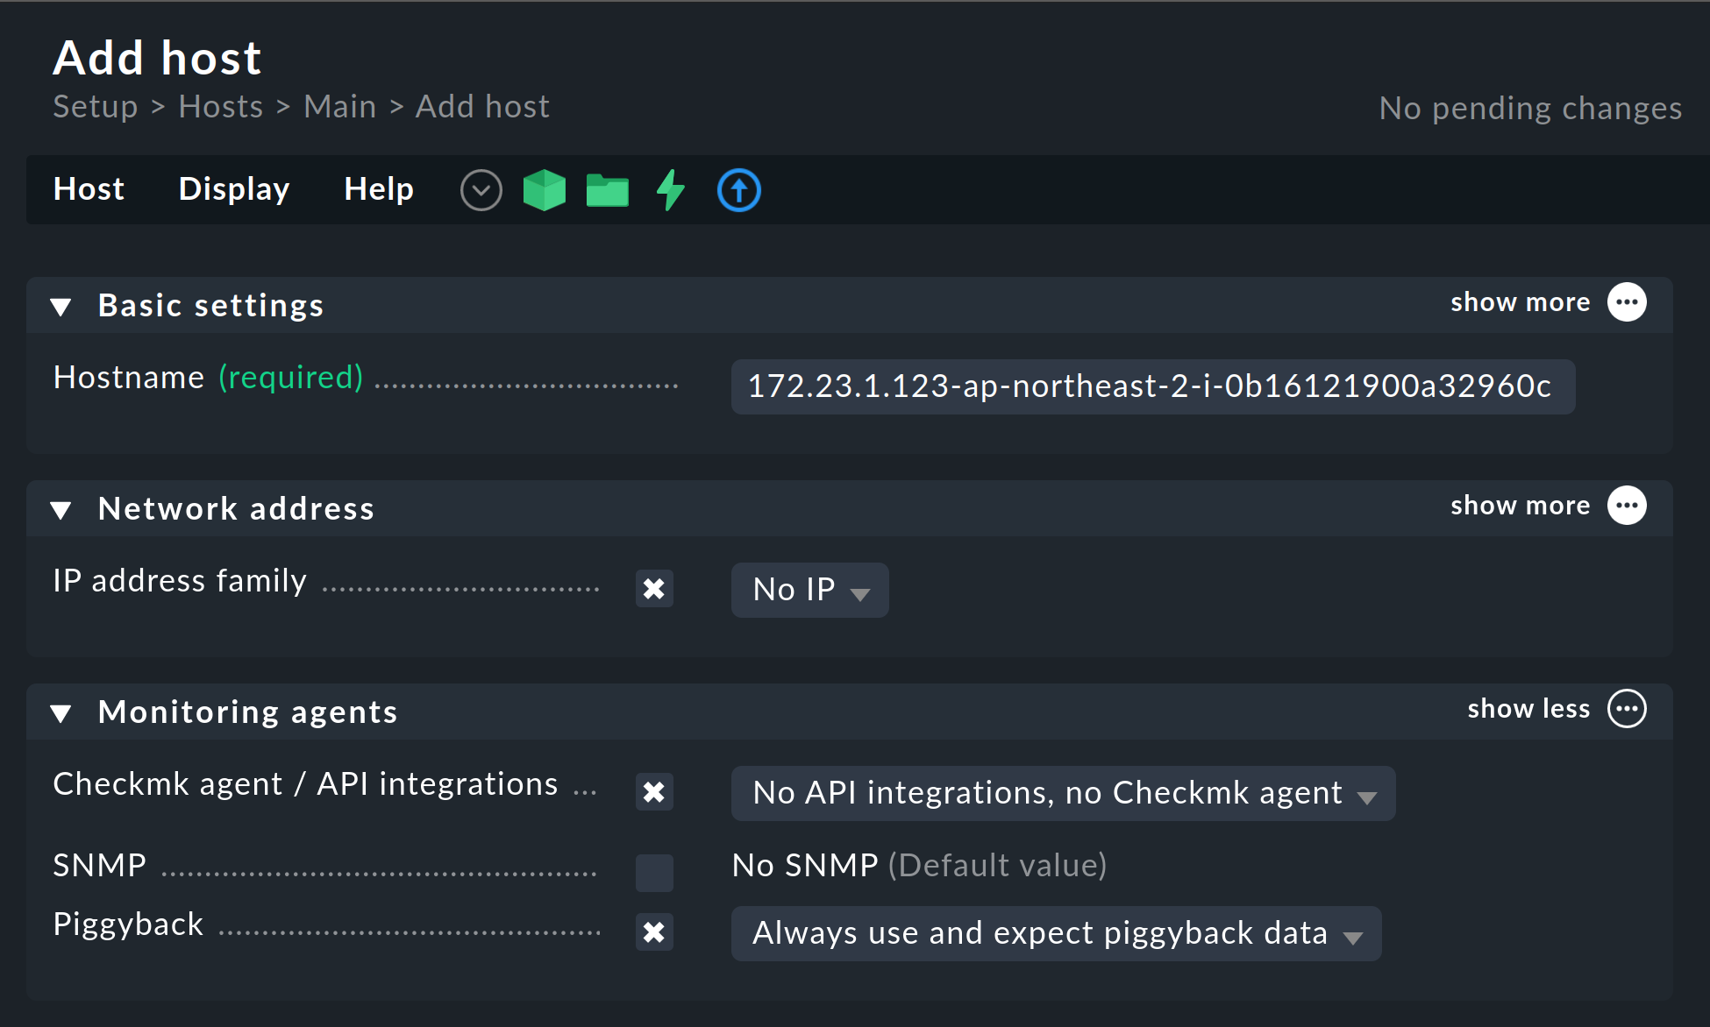This screenshot has height=1027, width=1710.
Task: Collapse the Basic settings section
Action: click(x=61, y=306)
